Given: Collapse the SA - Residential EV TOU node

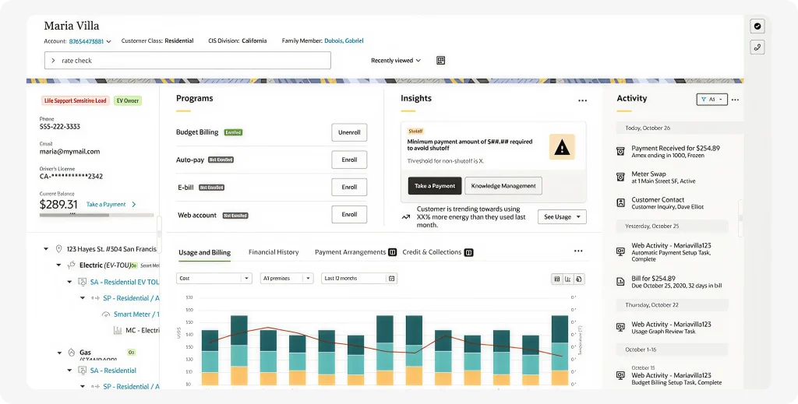Looking at the screenshot, I should tap(69, 282).
